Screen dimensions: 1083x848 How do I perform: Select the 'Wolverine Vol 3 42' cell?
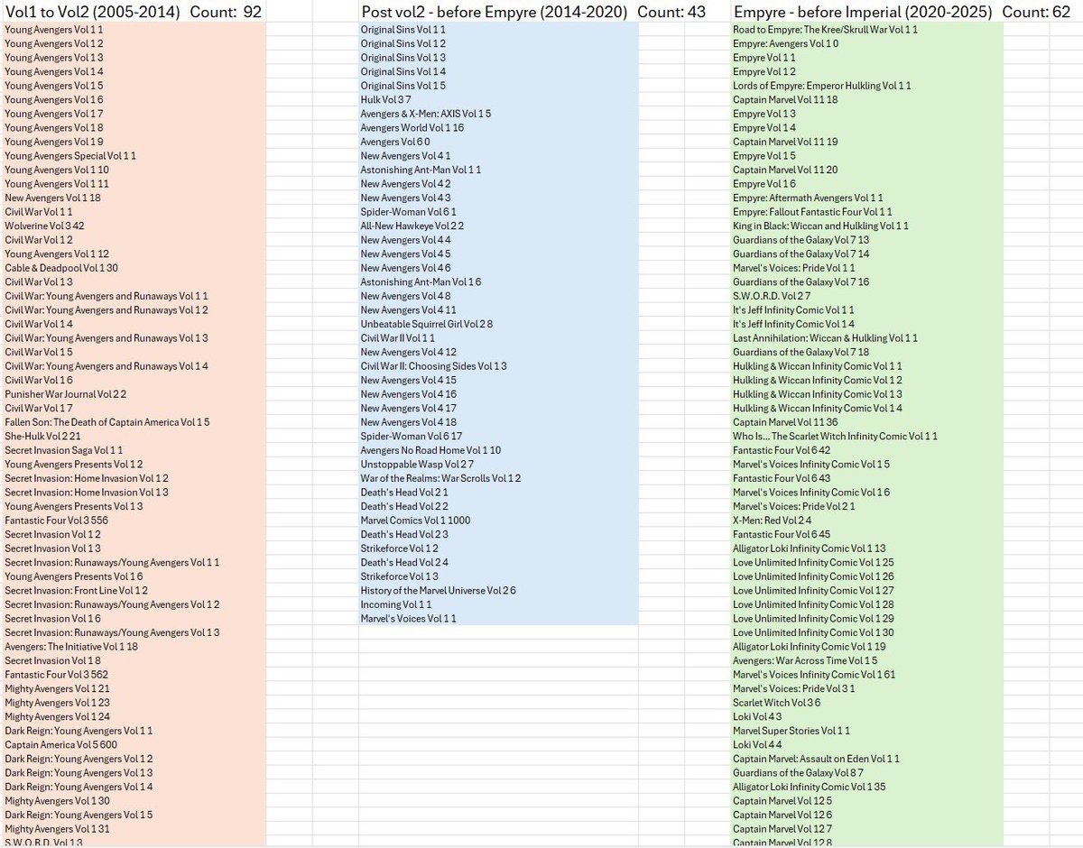tap(45, 226)
